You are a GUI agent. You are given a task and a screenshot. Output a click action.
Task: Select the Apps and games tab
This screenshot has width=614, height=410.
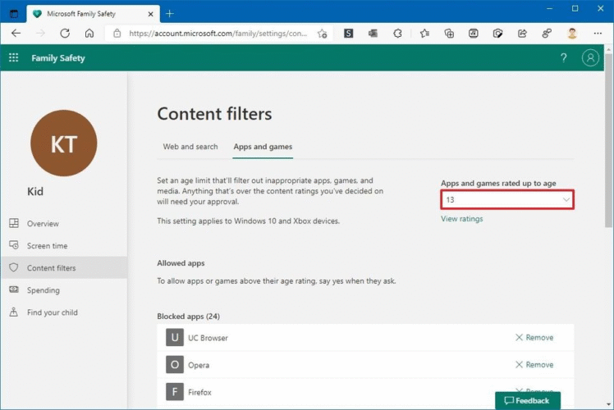coord(263,147)
